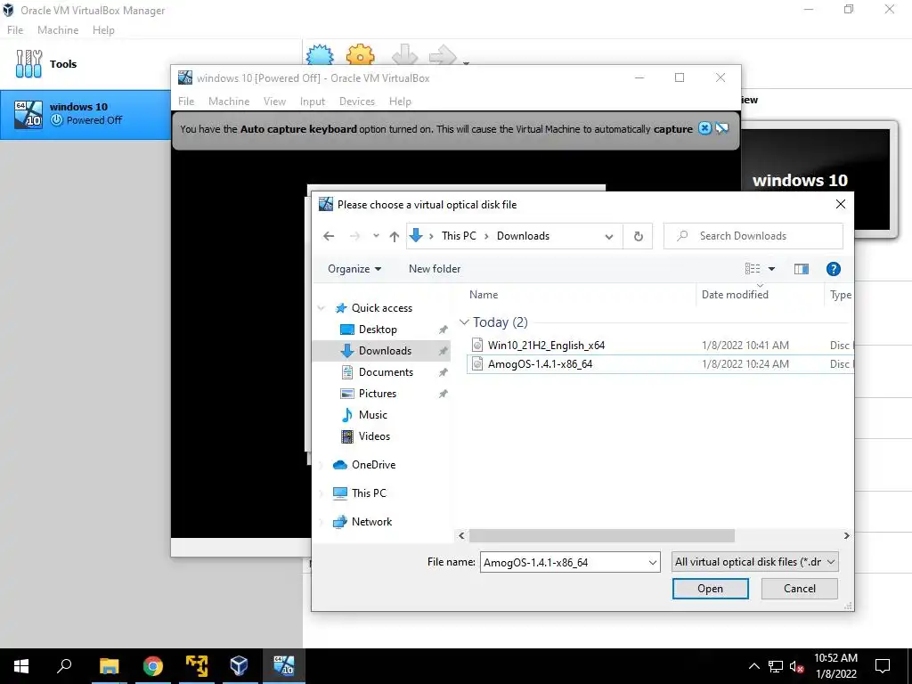This screenshot has height=684, width=912.
Task: Select Music in the navigation pane
Action: (372, 415)
